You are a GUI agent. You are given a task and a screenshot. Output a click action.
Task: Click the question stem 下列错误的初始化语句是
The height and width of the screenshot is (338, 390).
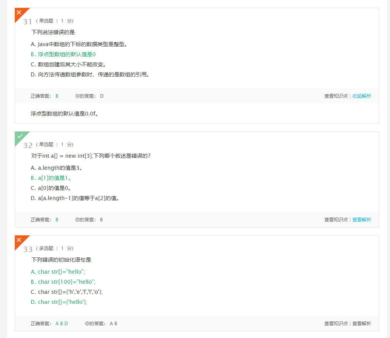(61, 260)
